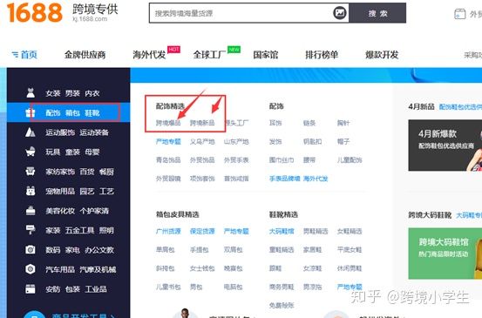Open the 大码鞋馆 link

tap(282, 231)
